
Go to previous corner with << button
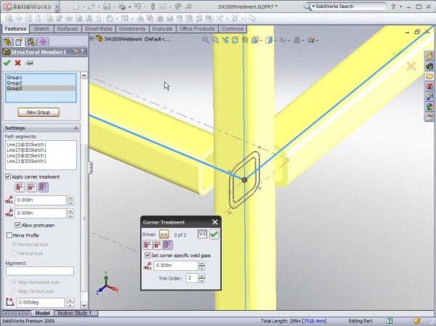click(164, 235)
